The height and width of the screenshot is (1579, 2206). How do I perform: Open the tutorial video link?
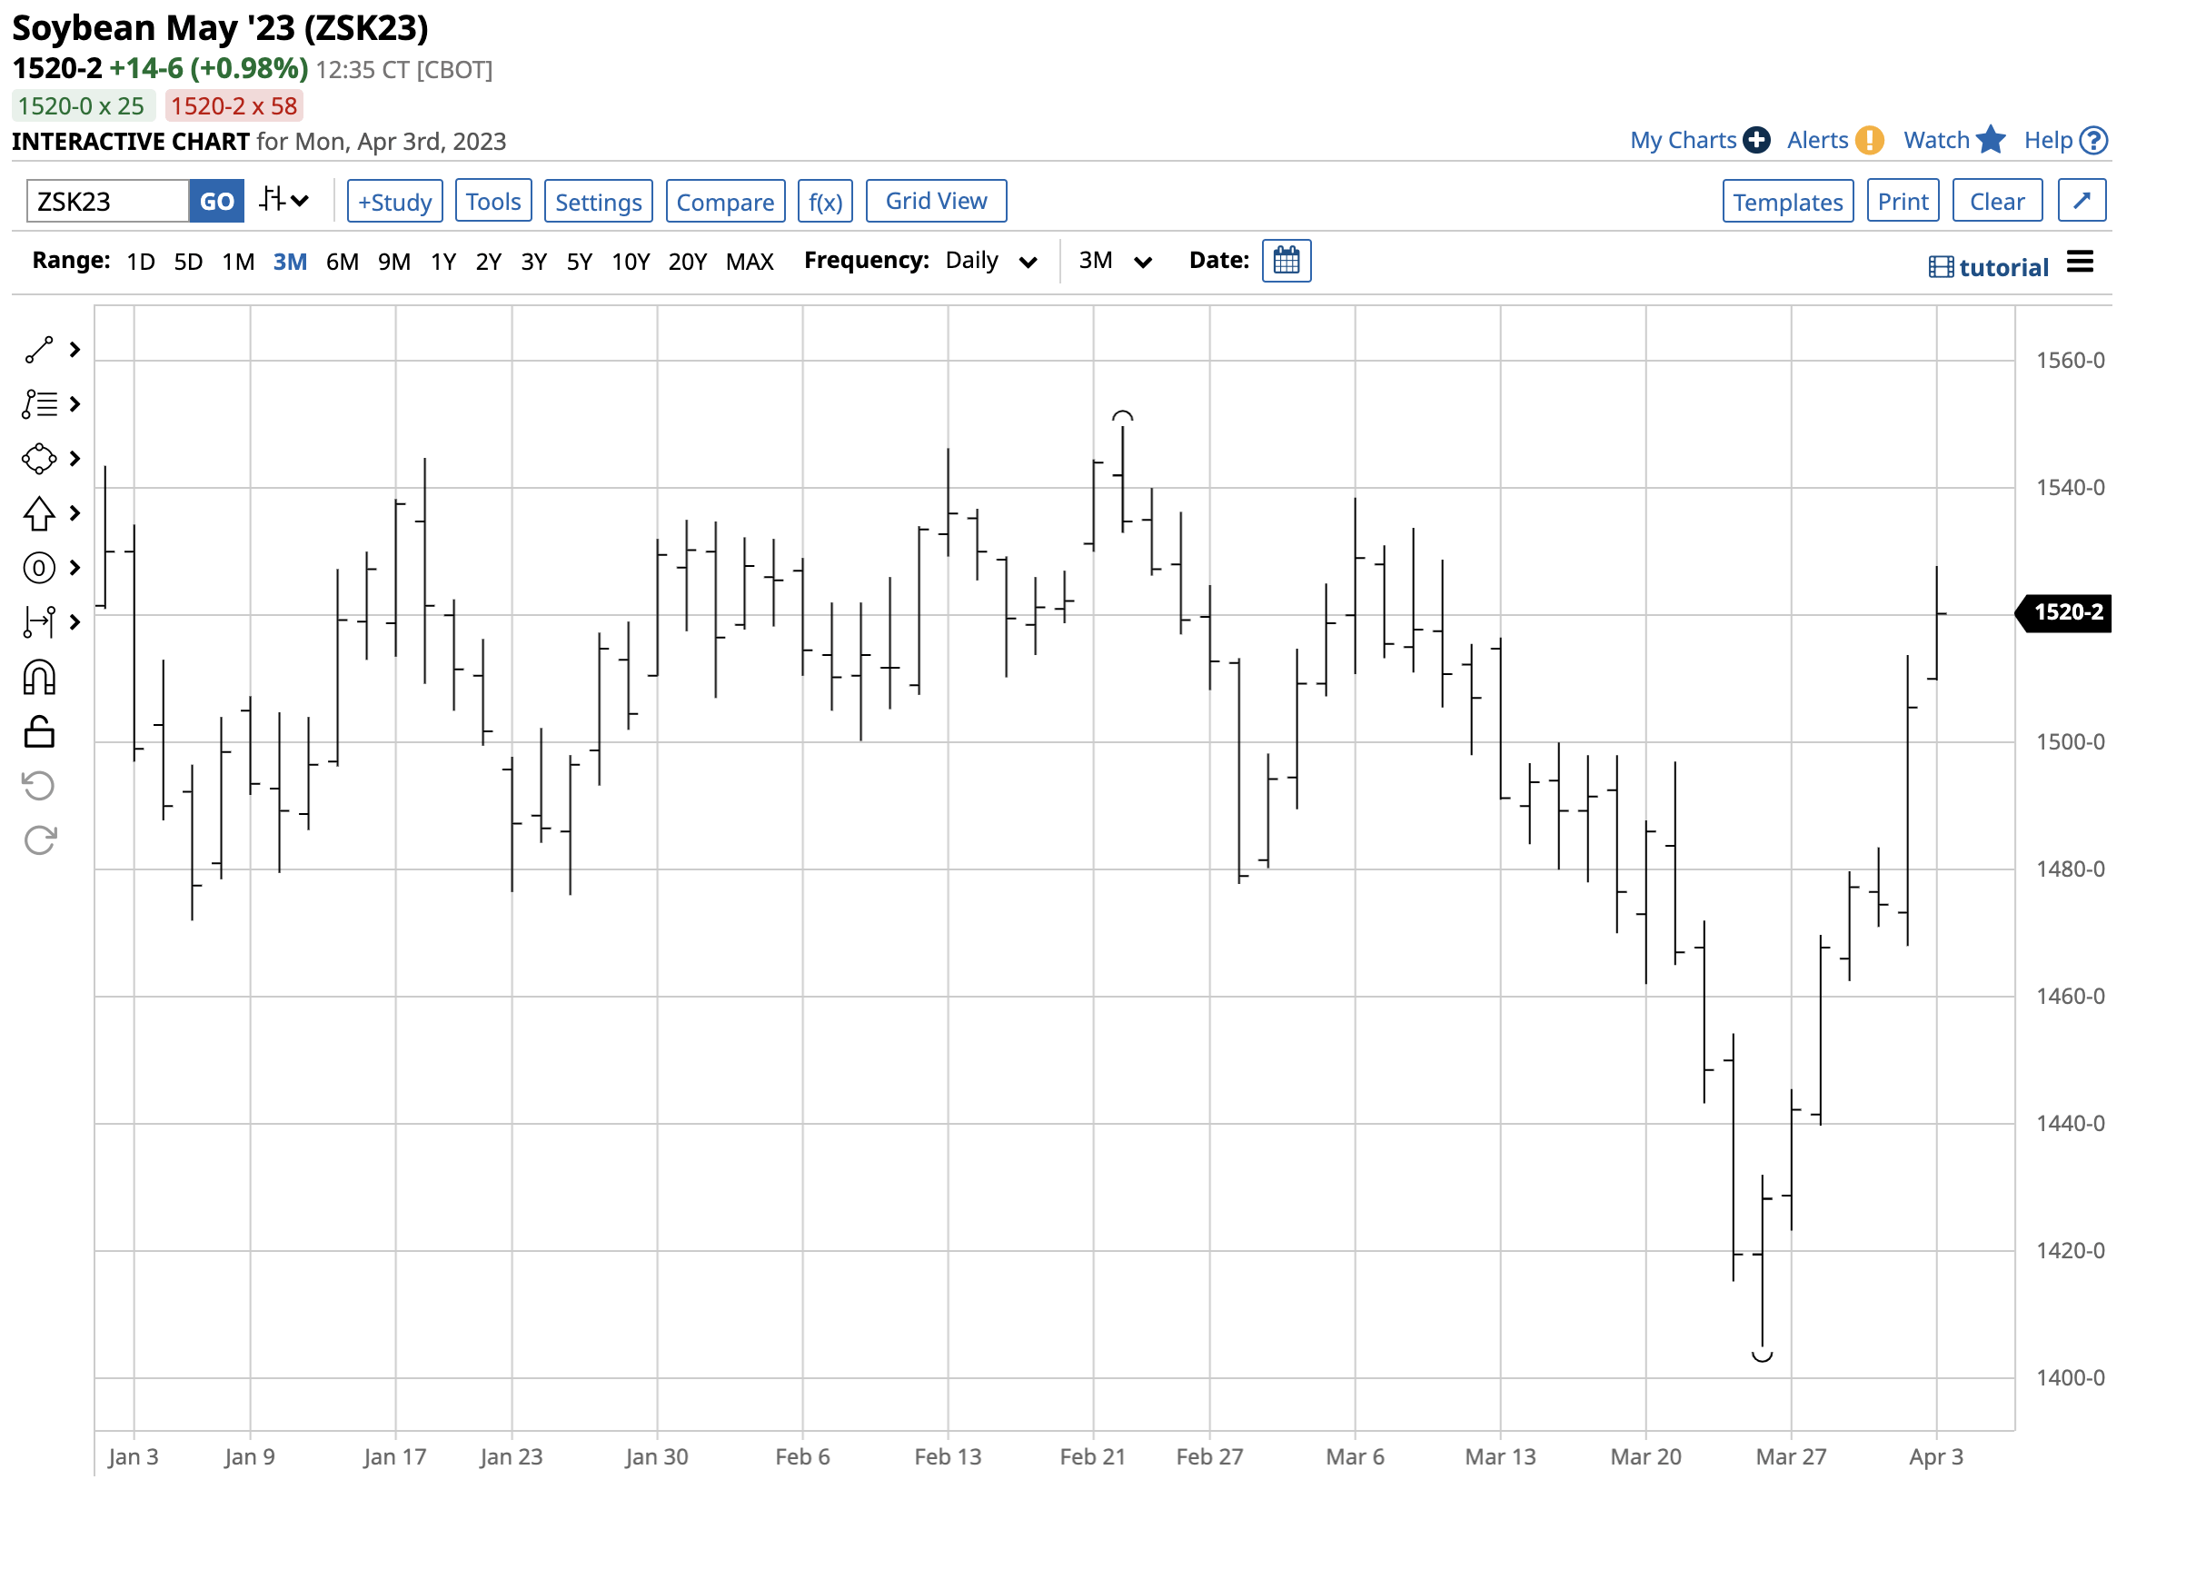pyautogui.click(x=1989, y=267)
